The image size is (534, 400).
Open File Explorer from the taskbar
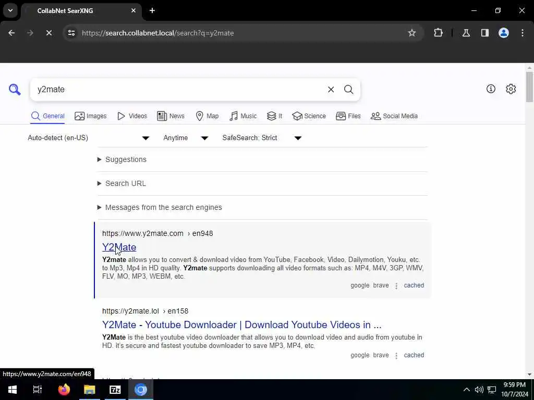click(x=90, y=390)
